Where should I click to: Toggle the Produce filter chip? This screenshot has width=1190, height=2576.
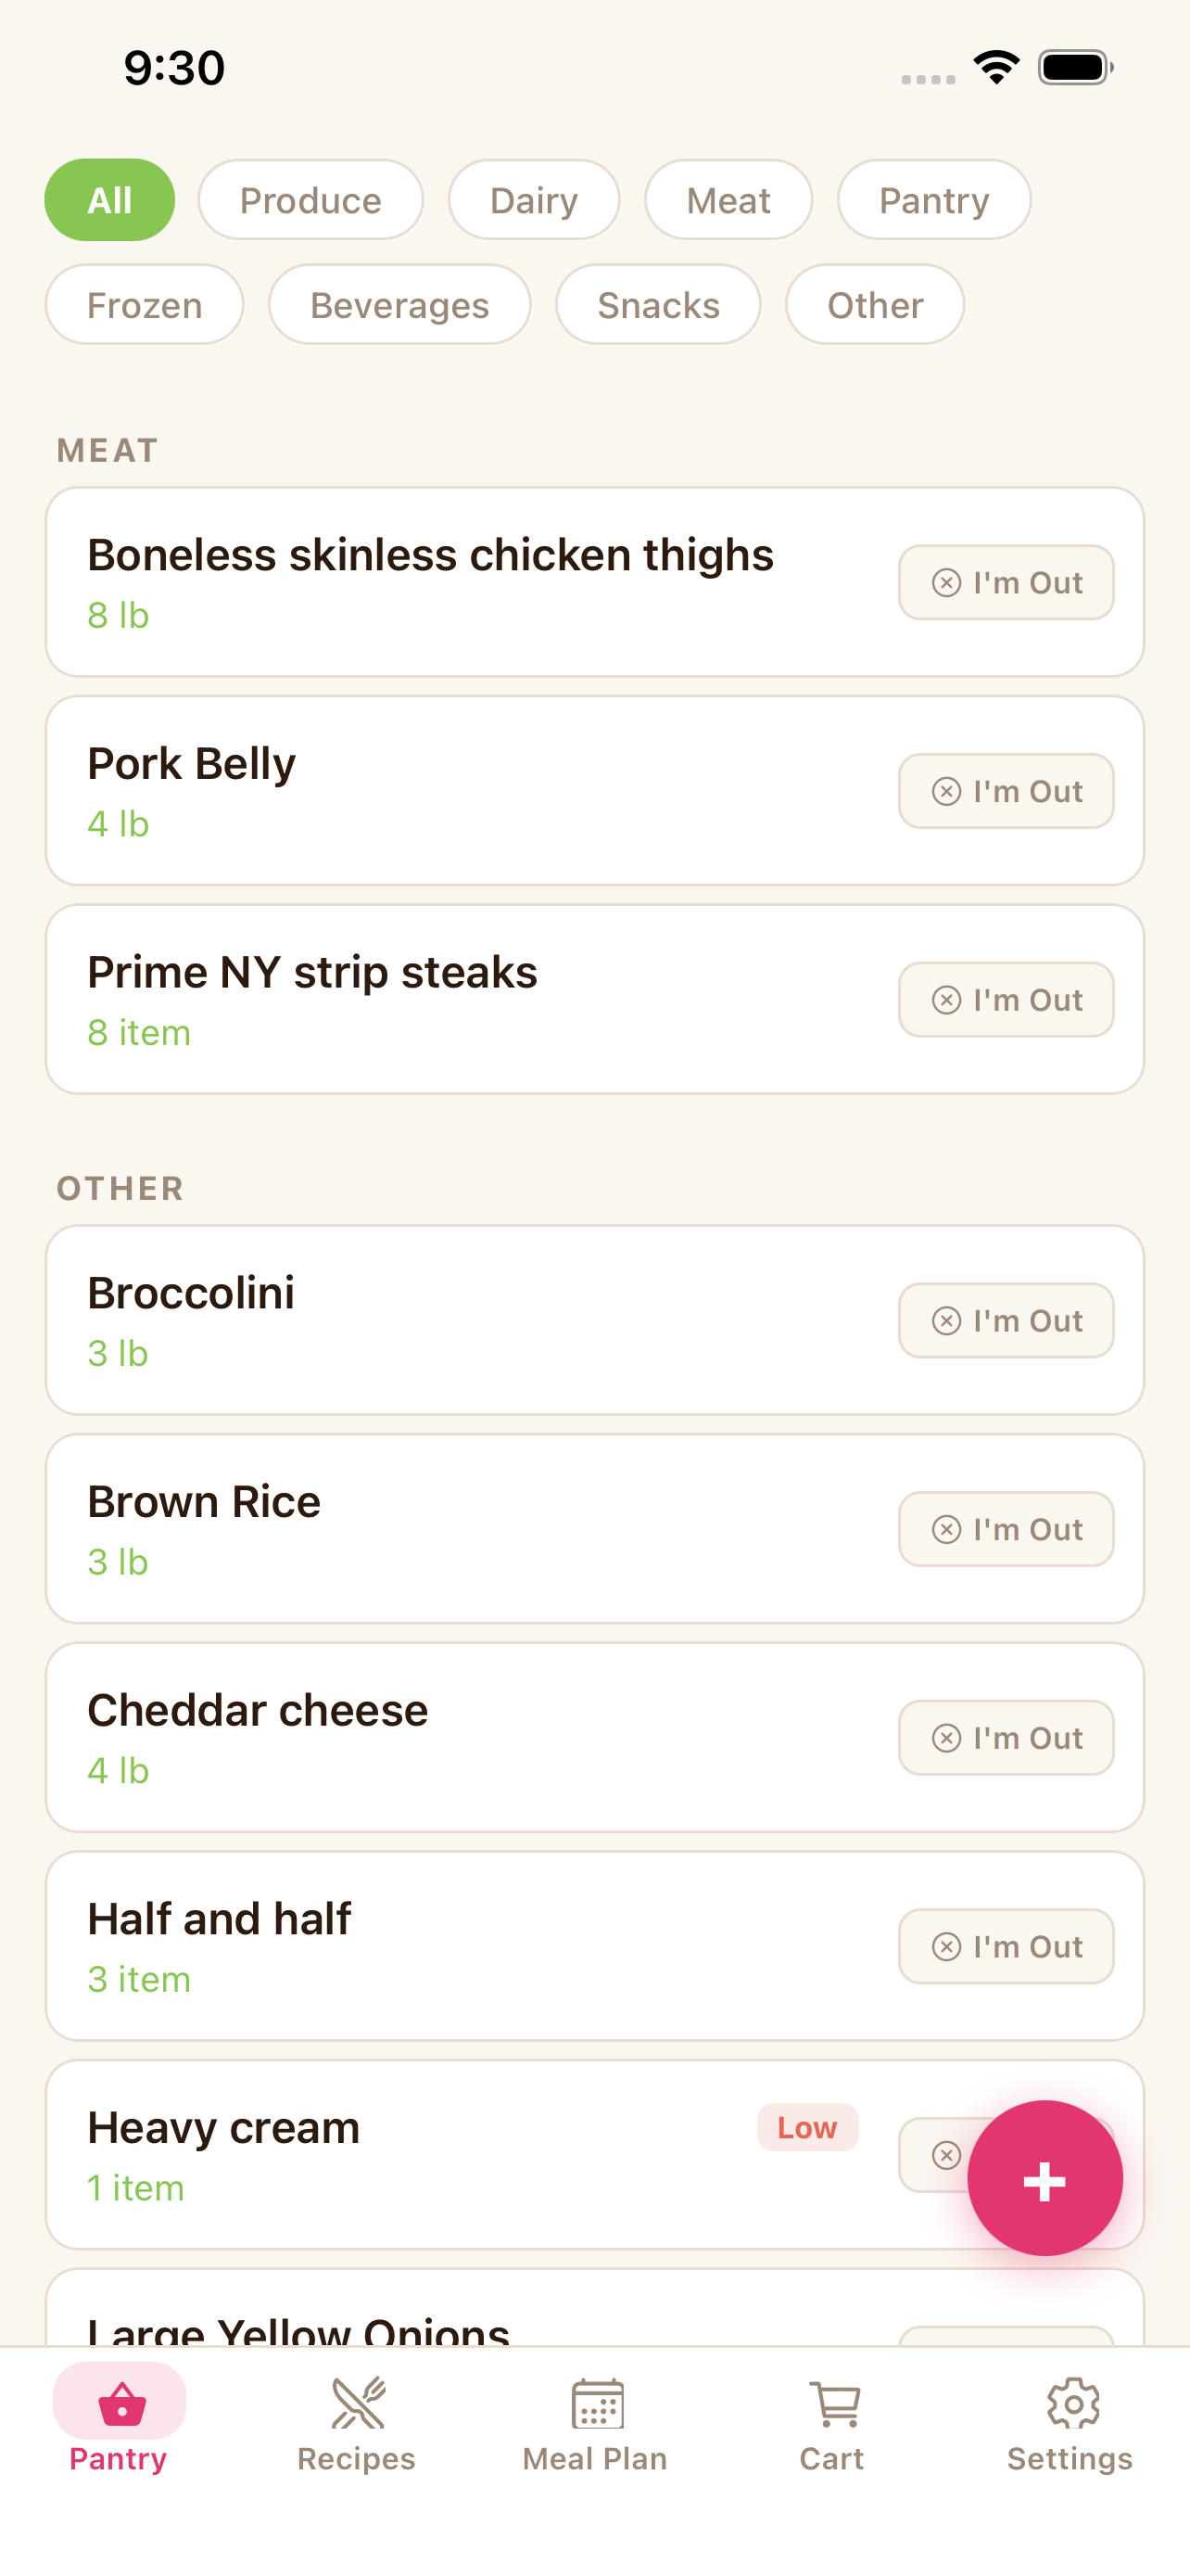(x=310, y=200)
